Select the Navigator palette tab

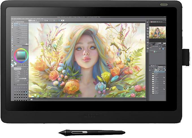click(154, 22)
